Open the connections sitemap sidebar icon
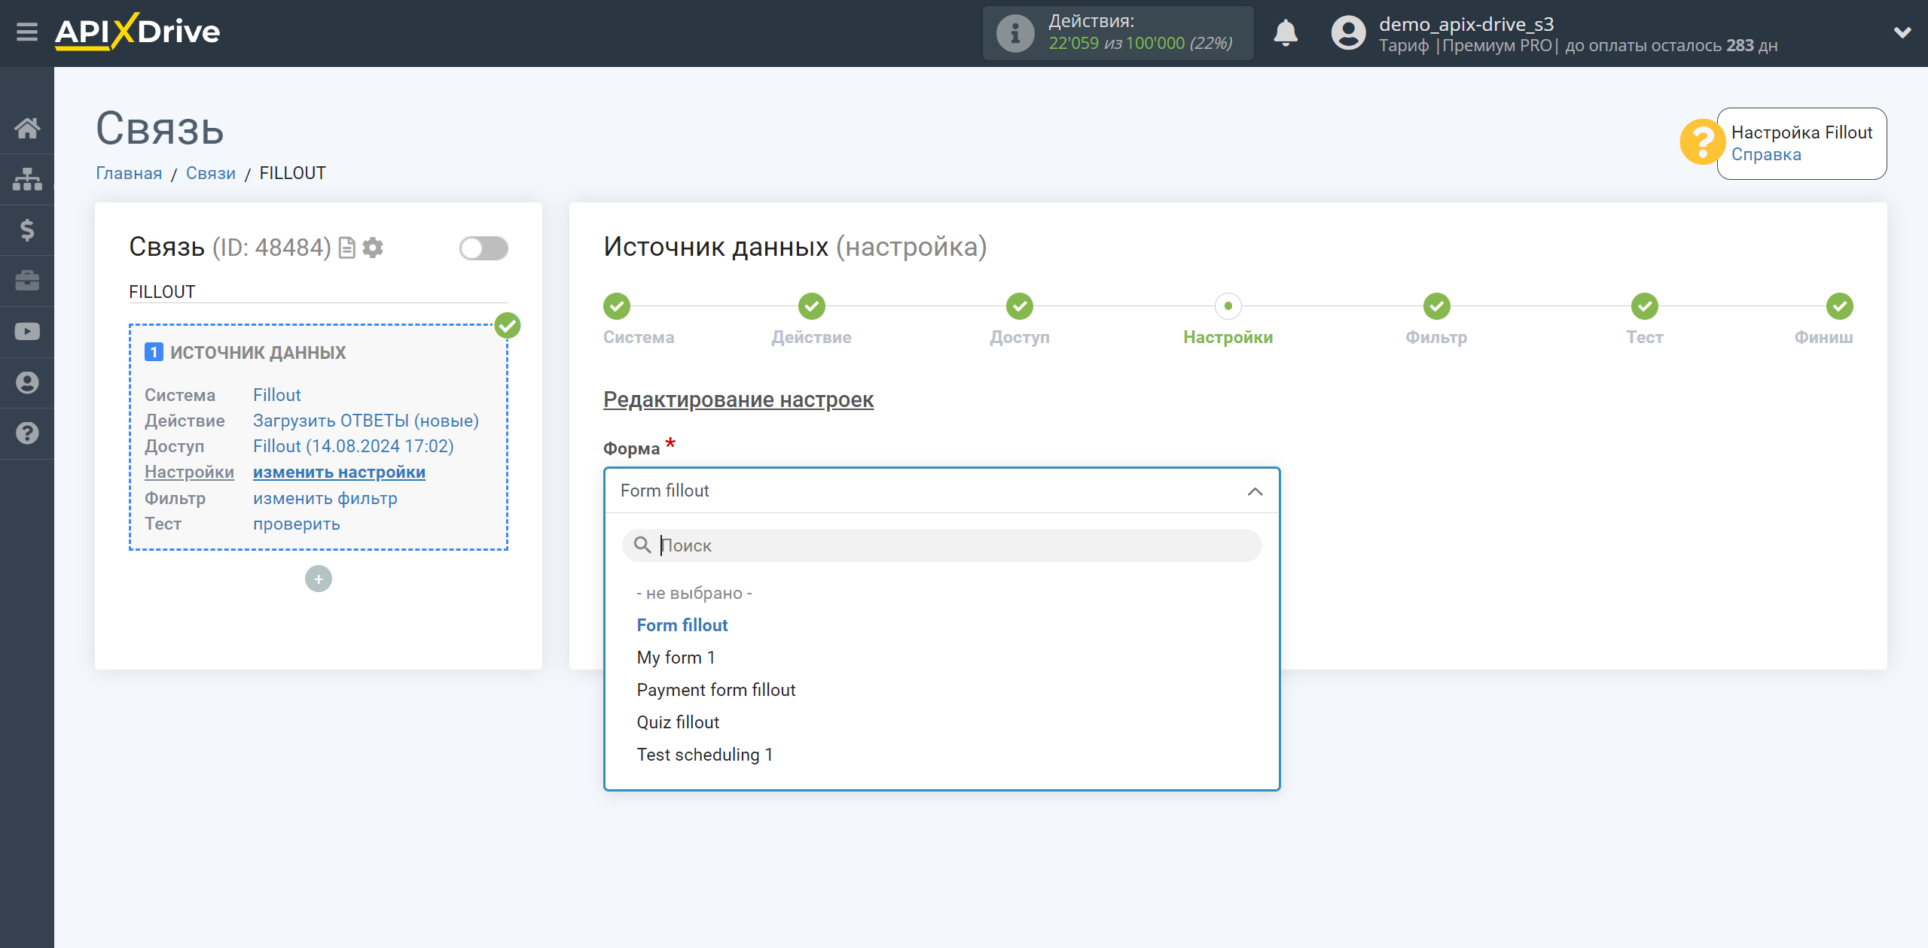The image size is (1928, 948). (x=27, y=179)
